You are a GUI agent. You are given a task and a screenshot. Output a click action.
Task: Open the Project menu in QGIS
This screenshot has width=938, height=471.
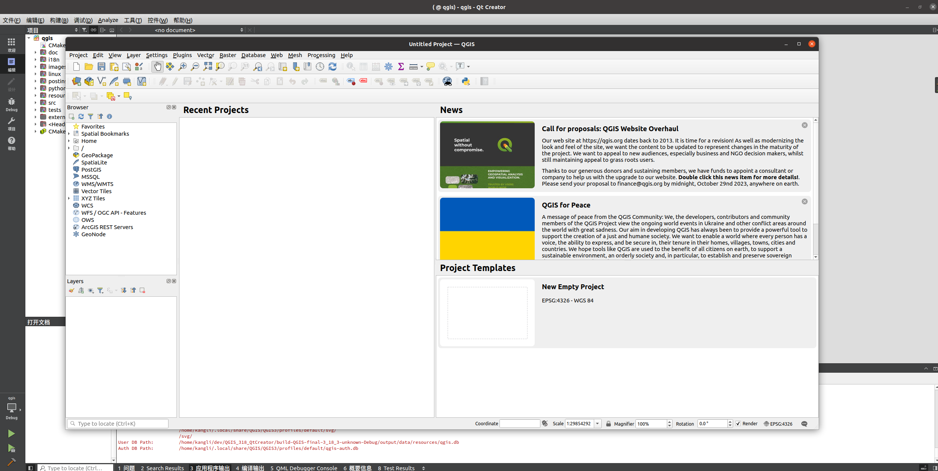78,55
